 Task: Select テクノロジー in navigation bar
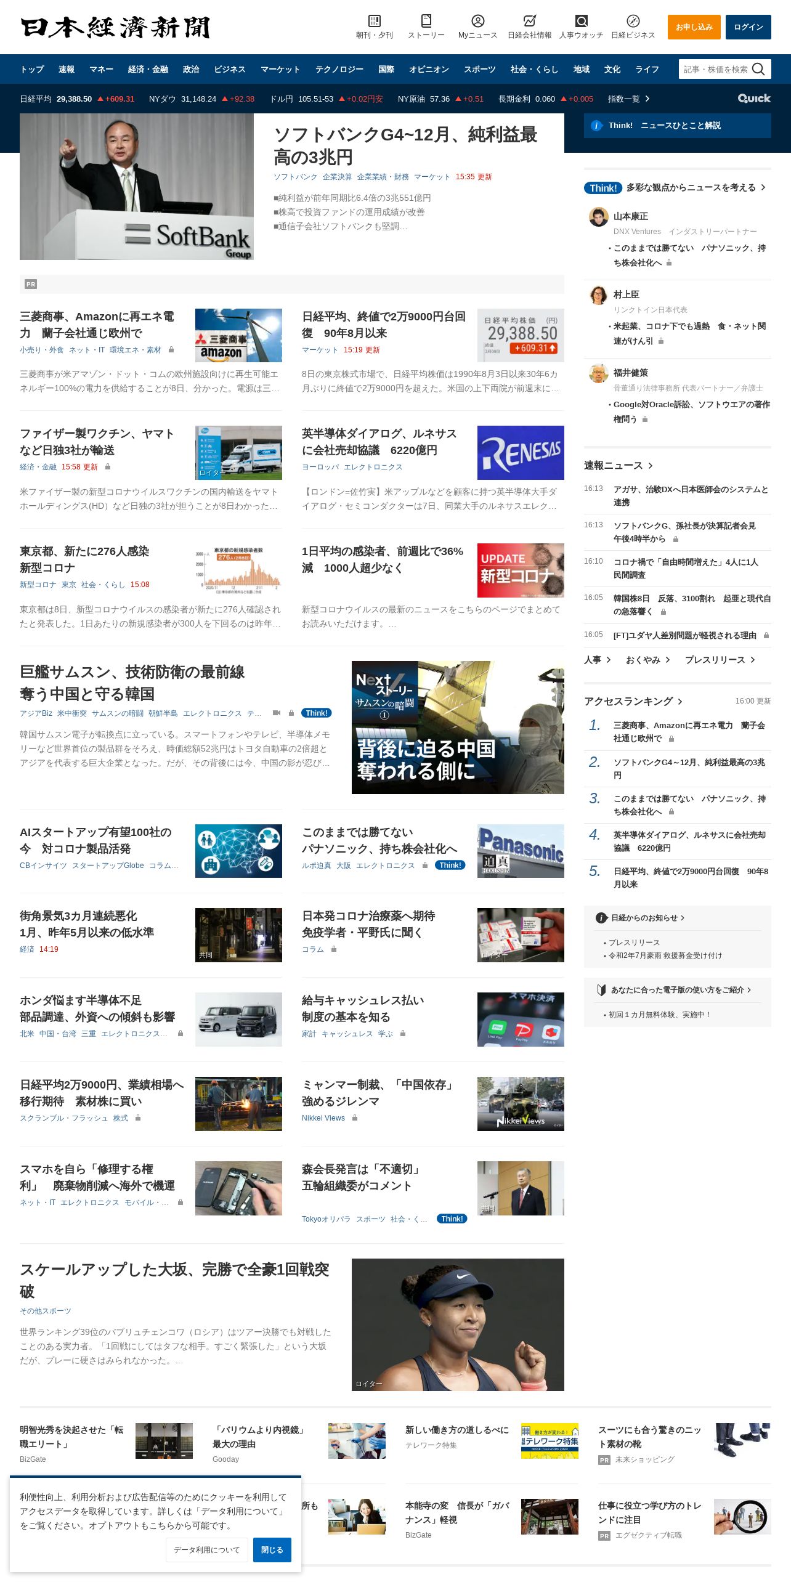click(x=339, y=69)
